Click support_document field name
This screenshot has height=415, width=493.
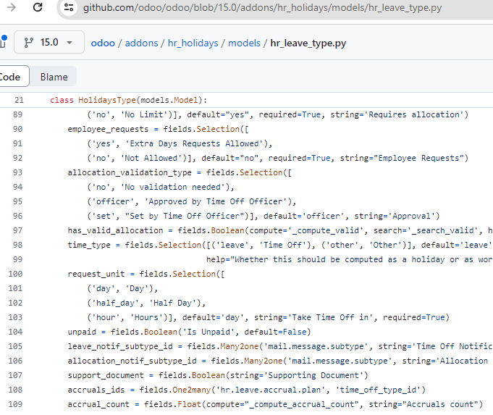click(x=106, y=375)
